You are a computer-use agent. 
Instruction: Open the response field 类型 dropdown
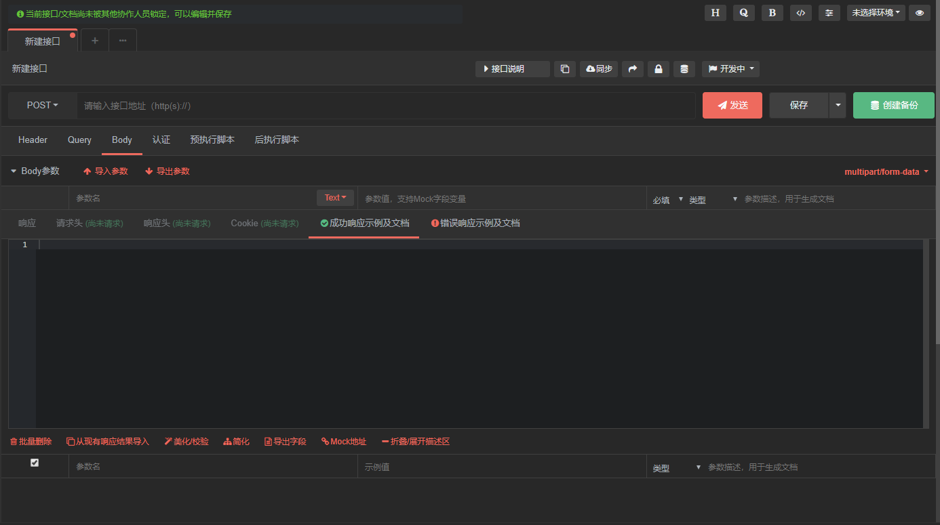(677, 468)
